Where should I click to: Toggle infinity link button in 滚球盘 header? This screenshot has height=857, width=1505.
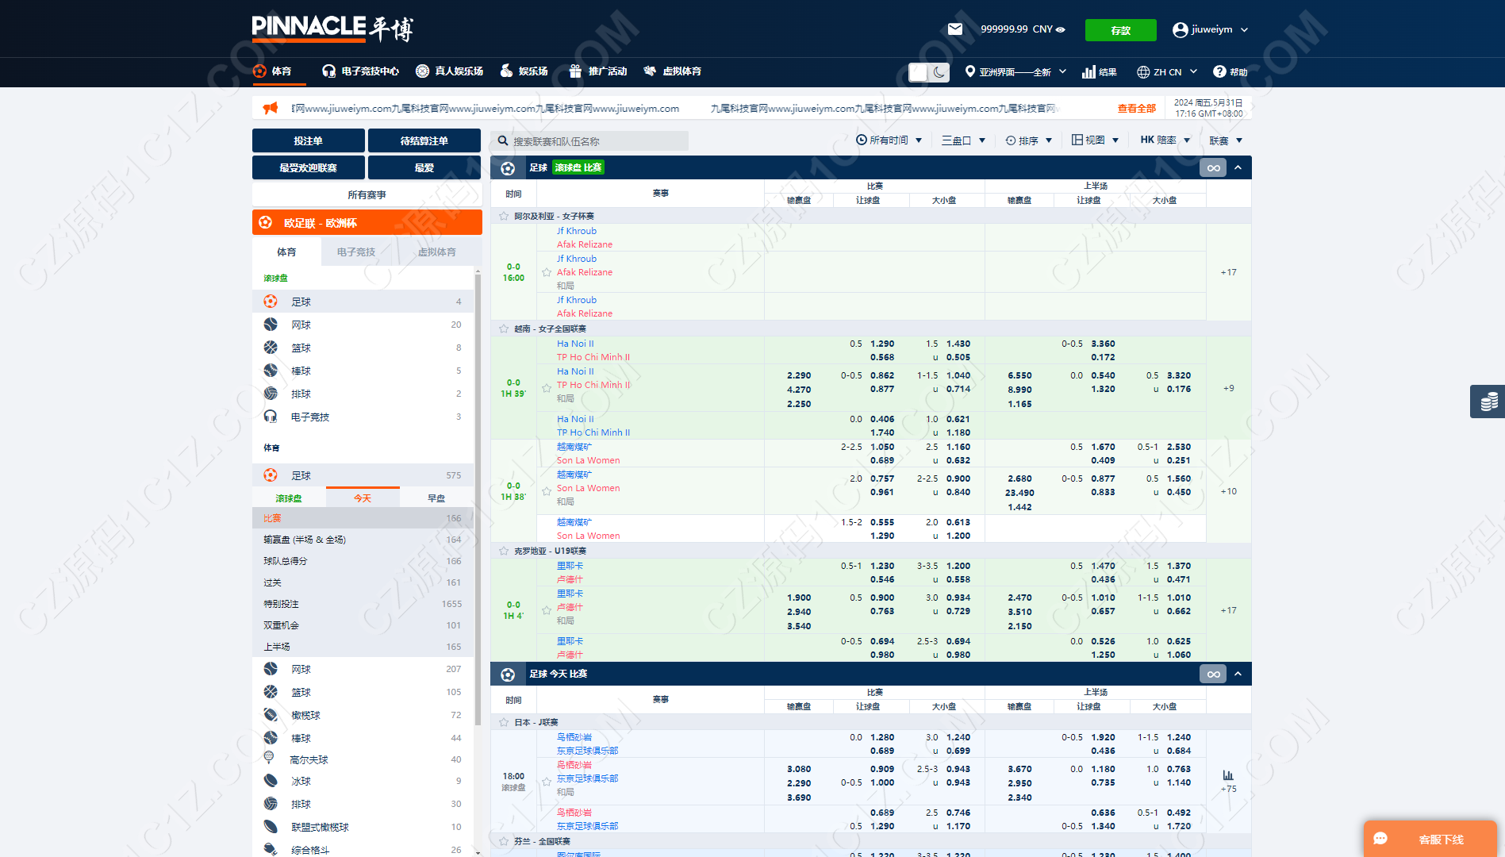coord(1213,167)
